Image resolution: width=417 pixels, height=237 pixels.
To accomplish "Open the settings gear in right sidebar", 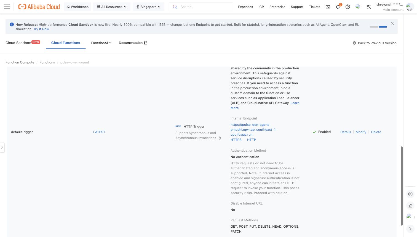I will coord(410,194).
